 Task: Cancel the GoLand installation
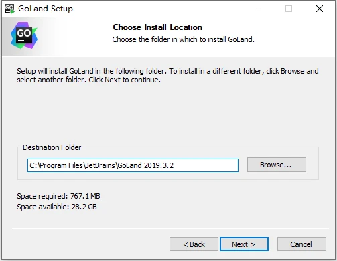(x=301, y=244)
